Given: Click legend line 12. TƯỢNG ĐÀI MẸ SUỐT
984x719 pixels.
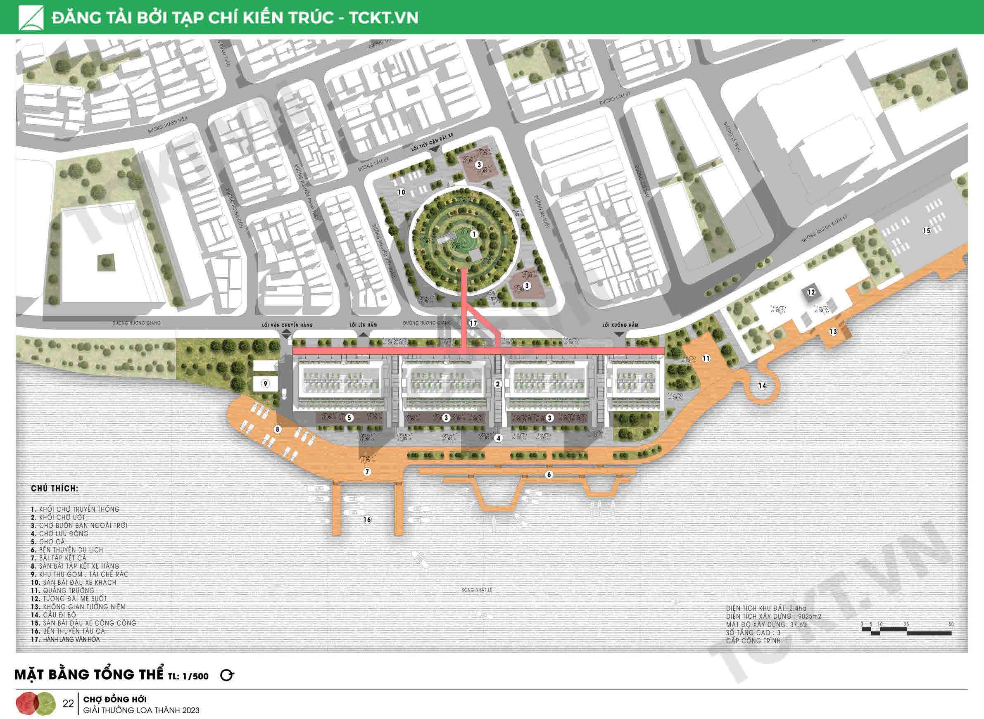Looking at the screenshot, I should [68, 598].
